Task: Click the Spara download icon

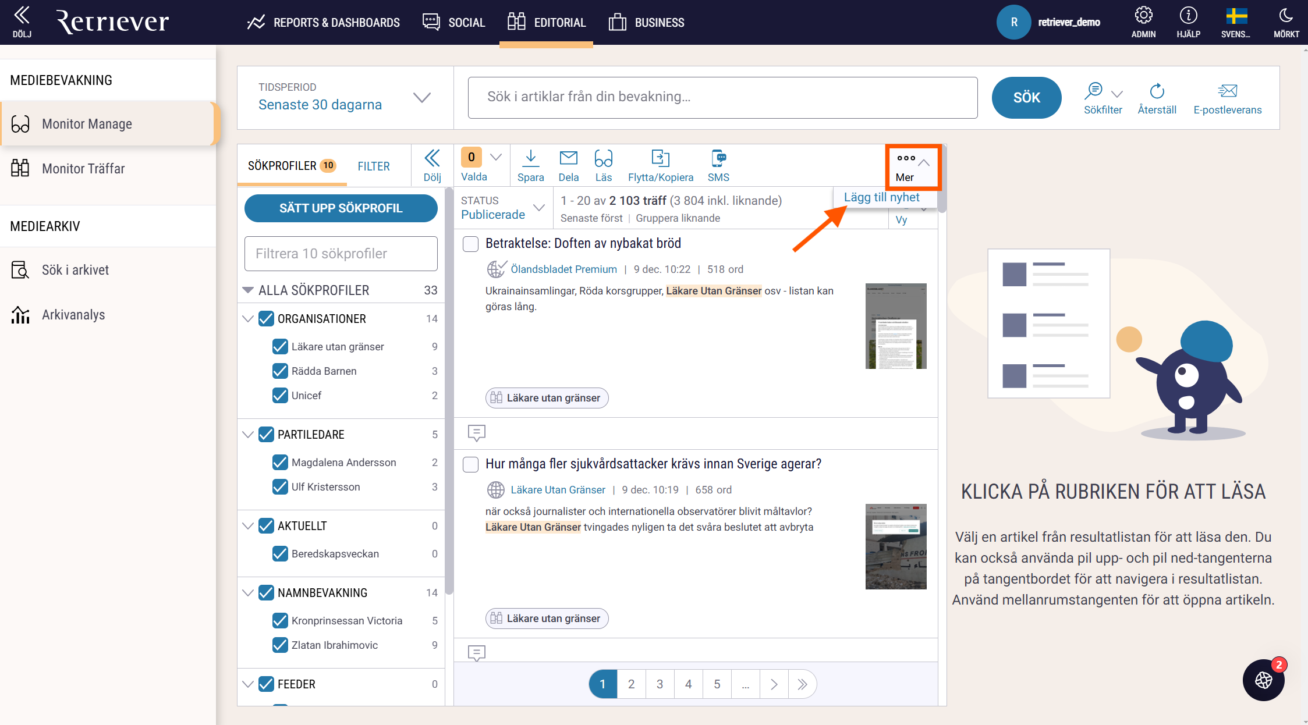Action: tap(530, 166)
